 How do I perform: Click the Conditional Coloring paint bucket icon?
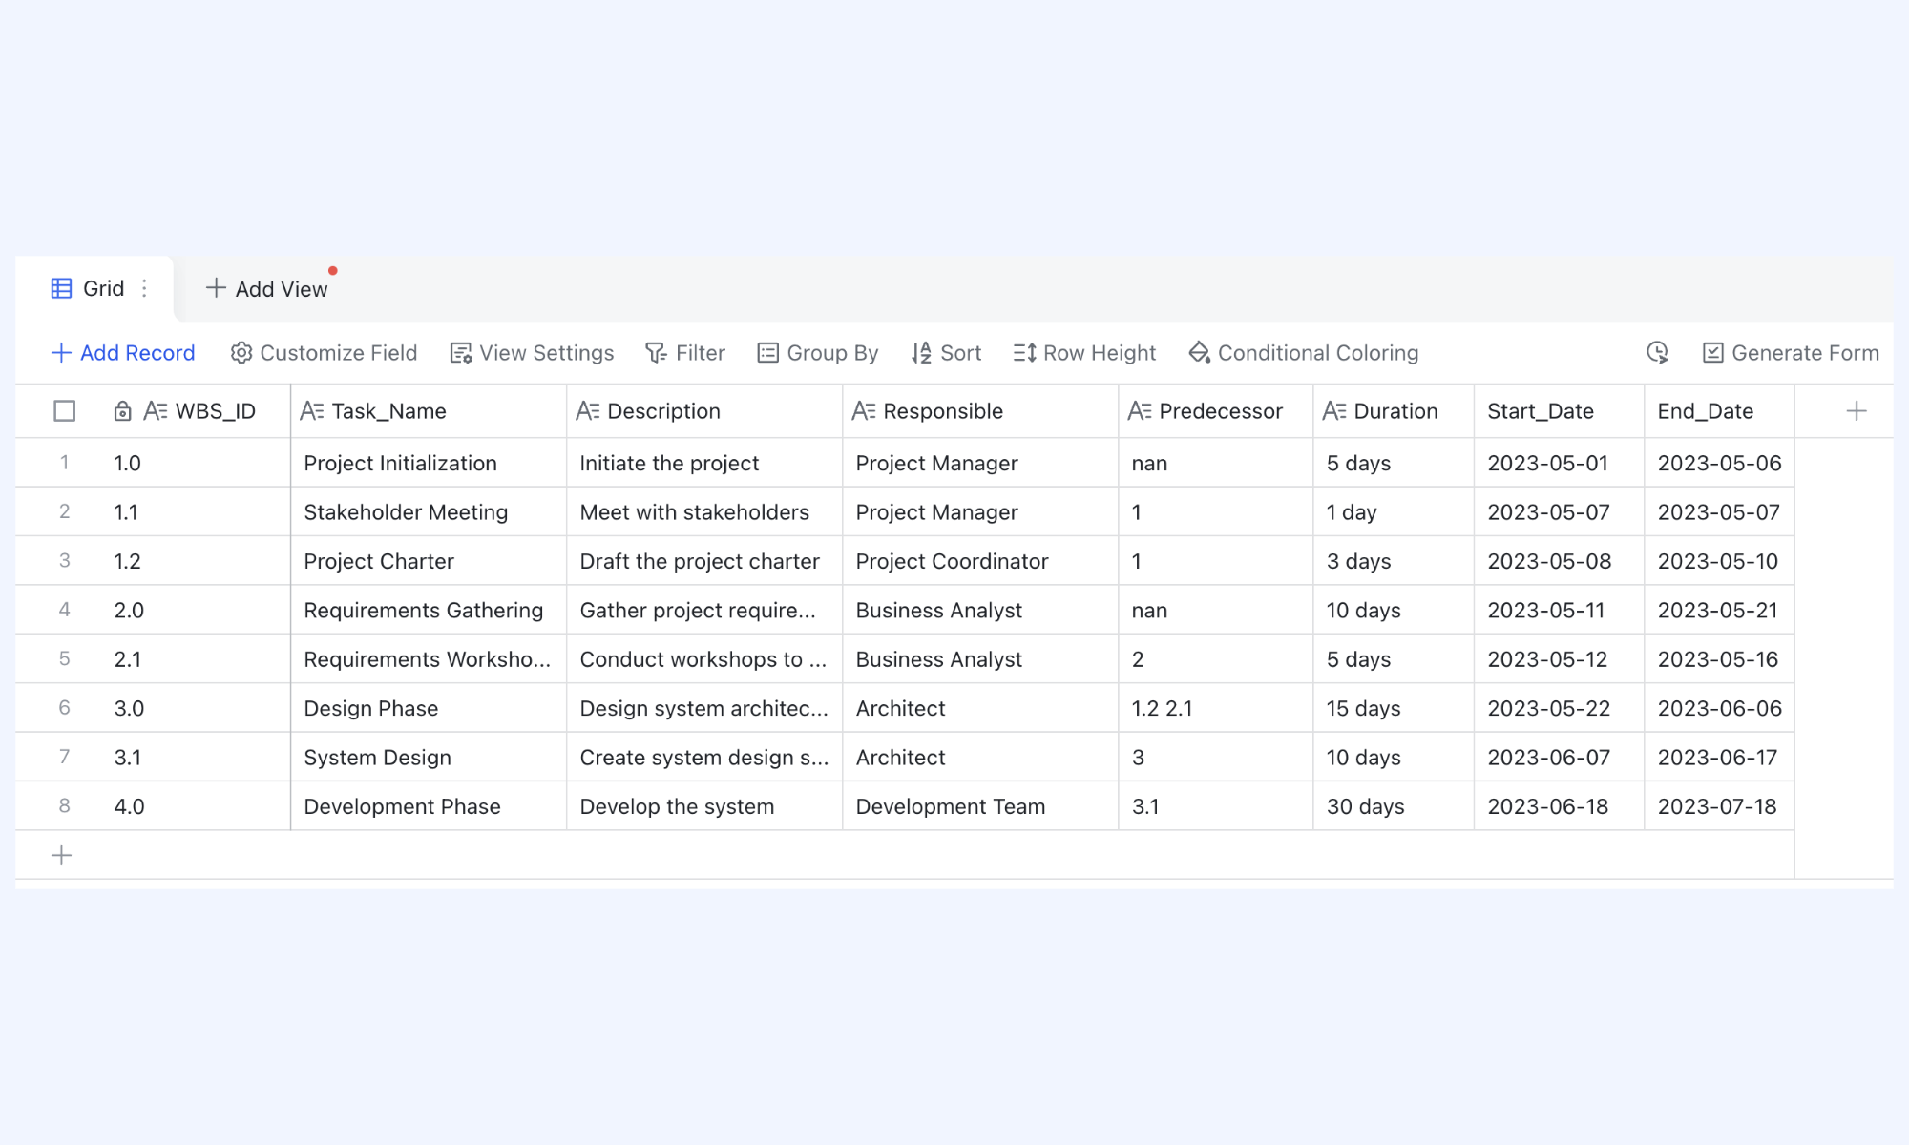tap(1199, 353)
